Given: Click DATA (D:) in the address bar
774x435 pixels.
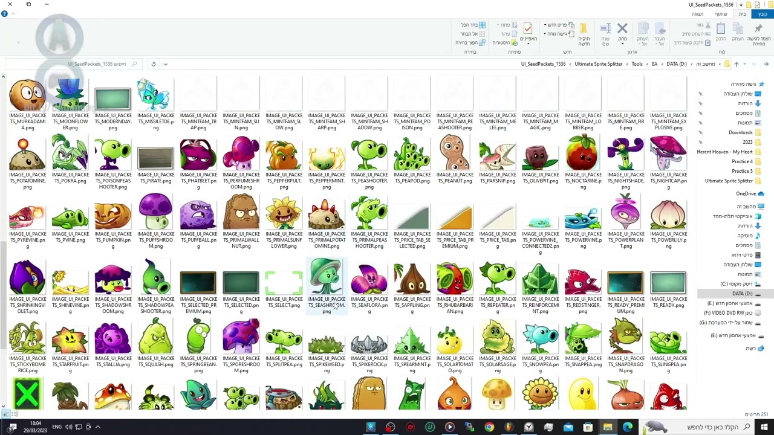Looking at the screenshot, I should pos(677,64).
